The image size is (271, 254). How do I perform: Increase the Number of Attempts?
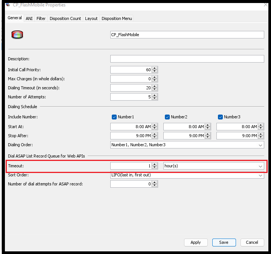155,95
